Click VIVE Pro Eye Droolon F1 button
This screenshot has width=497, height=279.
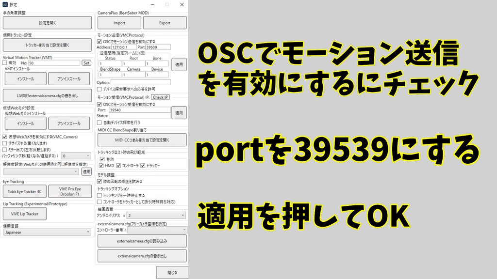70,191
